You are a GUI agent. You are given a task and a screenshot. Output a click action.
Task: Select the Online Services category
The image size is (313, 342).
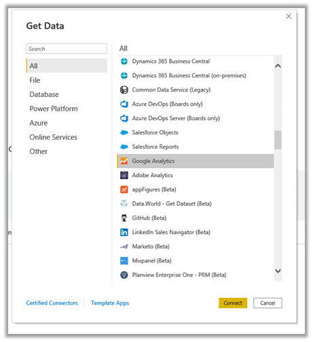point(54,137)
